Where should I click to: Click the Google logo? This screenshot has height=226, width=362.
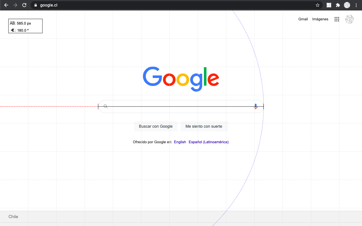(x=181, y=79)
